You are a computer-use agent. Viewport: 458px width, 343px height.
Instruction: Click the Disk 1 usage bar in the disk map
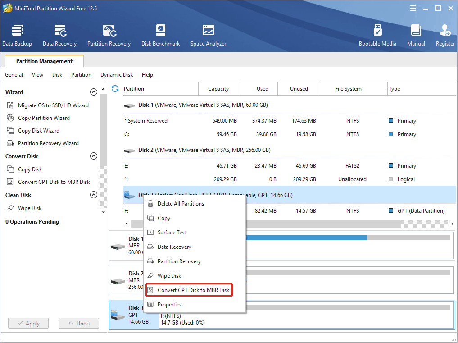(x=348, y=238)
